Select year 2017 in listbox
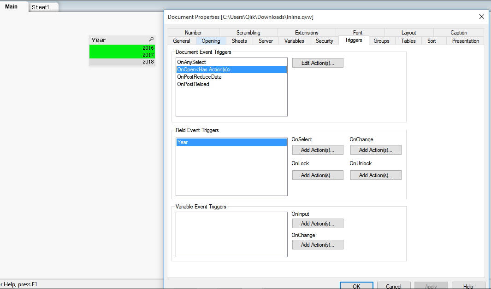The width and height of the screenshot is (491, 289). 122,55
